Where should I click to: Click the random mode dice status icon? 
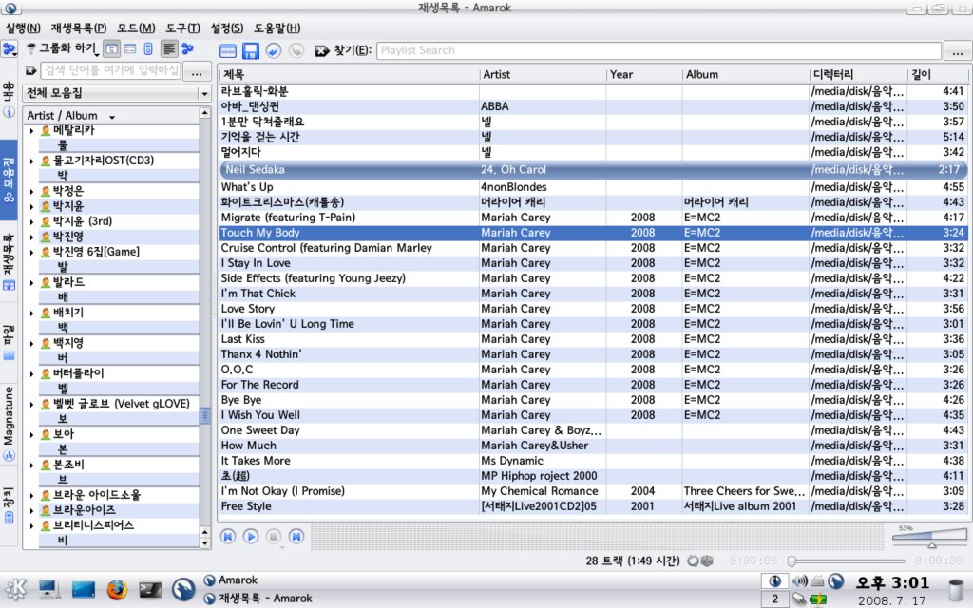pyautogui.click(x=707, y=560)
